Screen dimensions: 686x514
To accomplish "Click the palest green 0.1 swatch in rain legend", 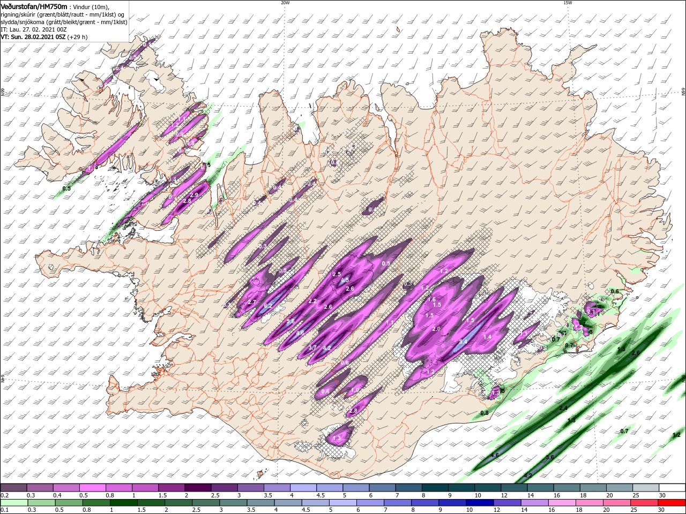I will click(x=13, y=503).
